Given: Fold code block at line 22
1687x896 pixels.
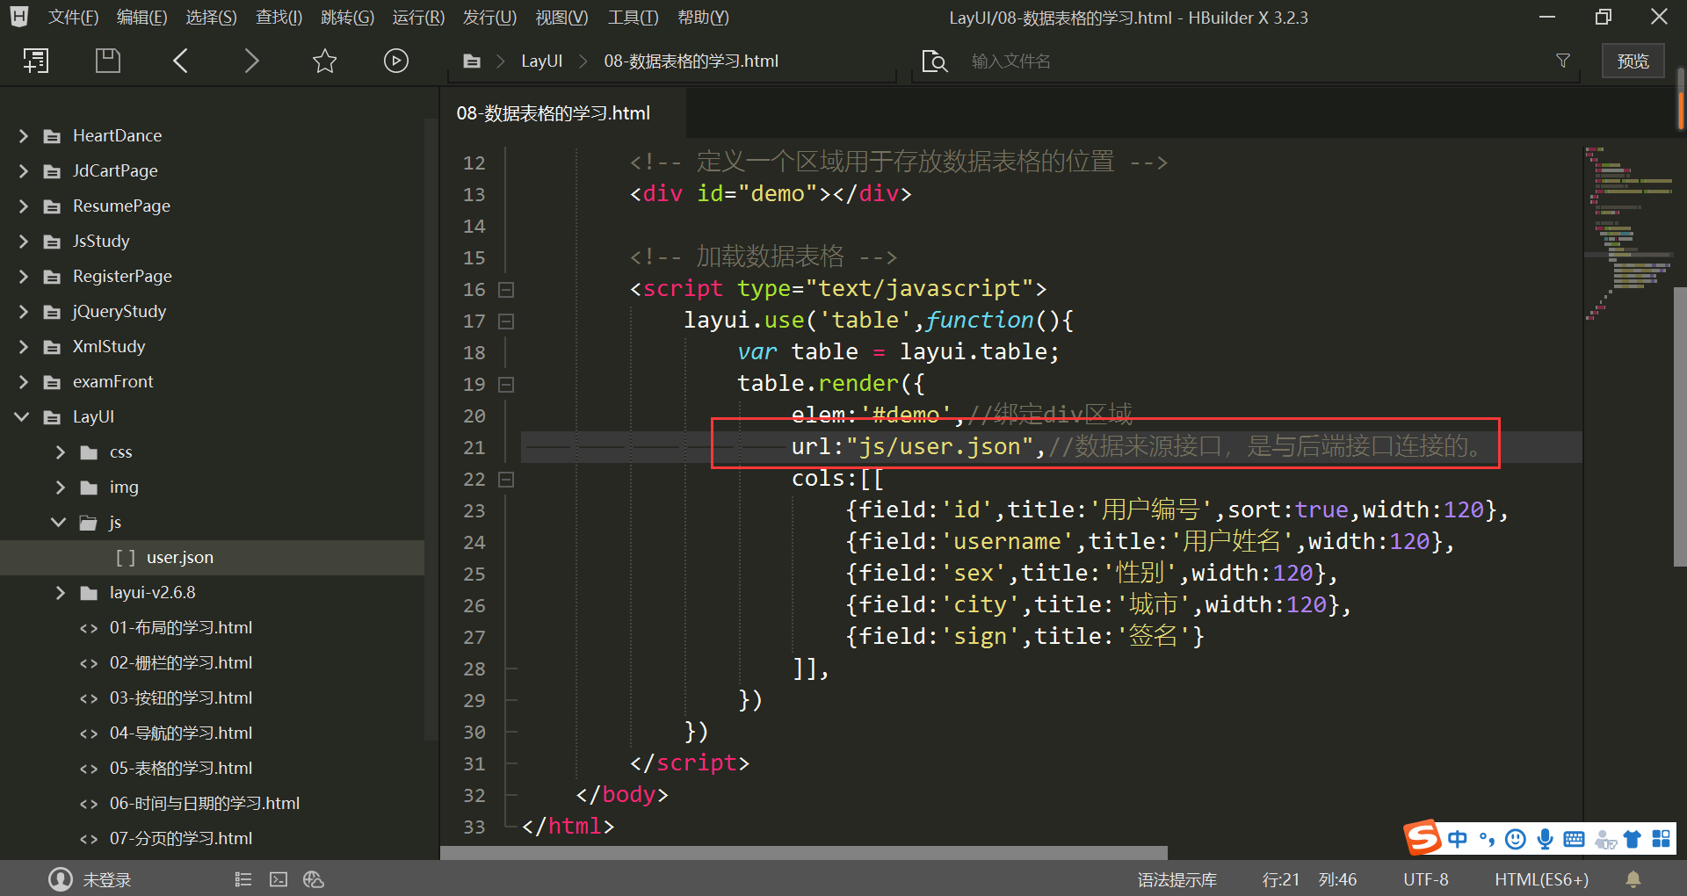Looking at the screenshot, I should coord(506,479).
